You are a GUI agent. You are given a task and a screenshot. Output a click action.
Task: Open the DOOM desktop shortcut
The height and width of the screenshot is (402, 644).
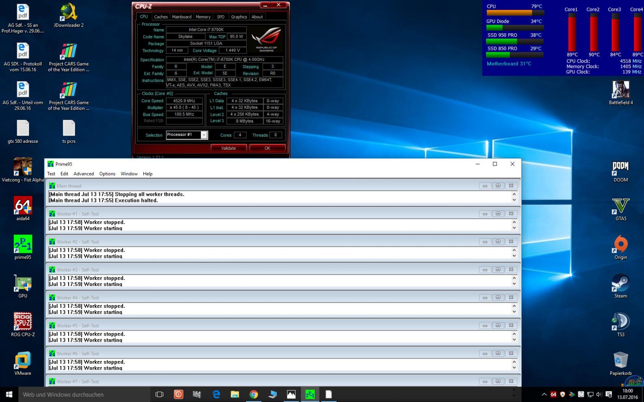[620, 170]
